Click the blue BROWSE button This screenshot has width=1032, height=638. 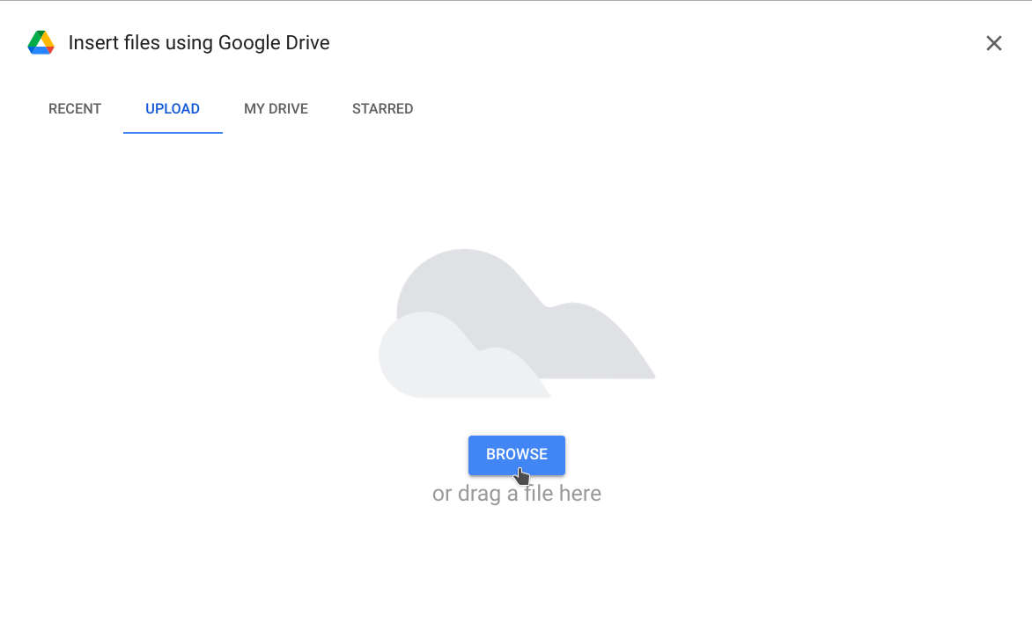(517, 454)
